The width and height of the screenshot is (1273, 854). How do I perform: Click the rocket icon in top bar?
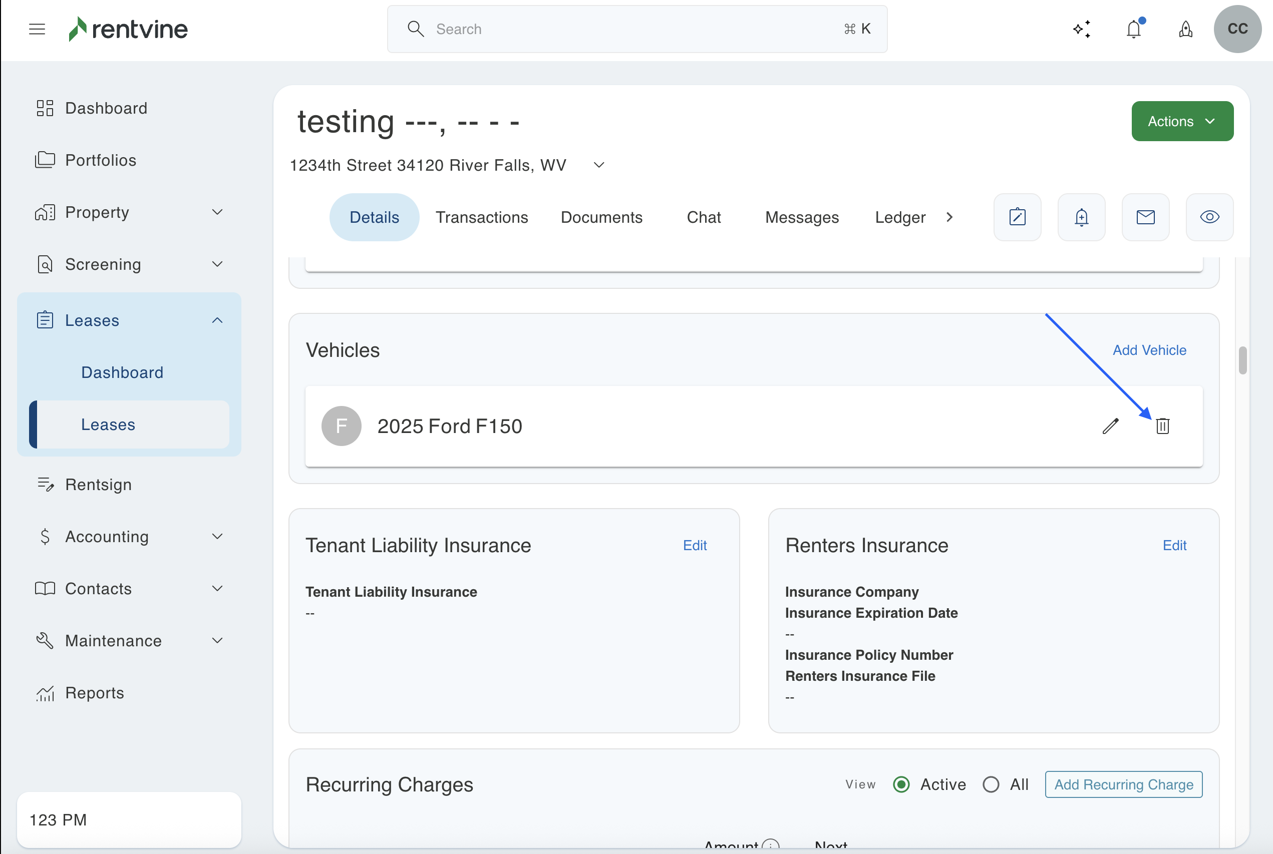coord(1185,29)
